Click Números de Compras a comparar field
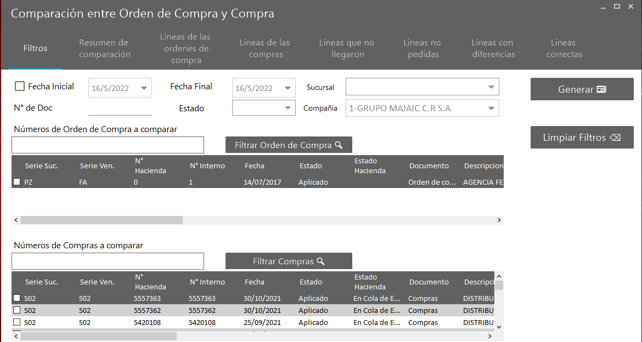Viewport: 642px width, 342px height. point(108,261)
